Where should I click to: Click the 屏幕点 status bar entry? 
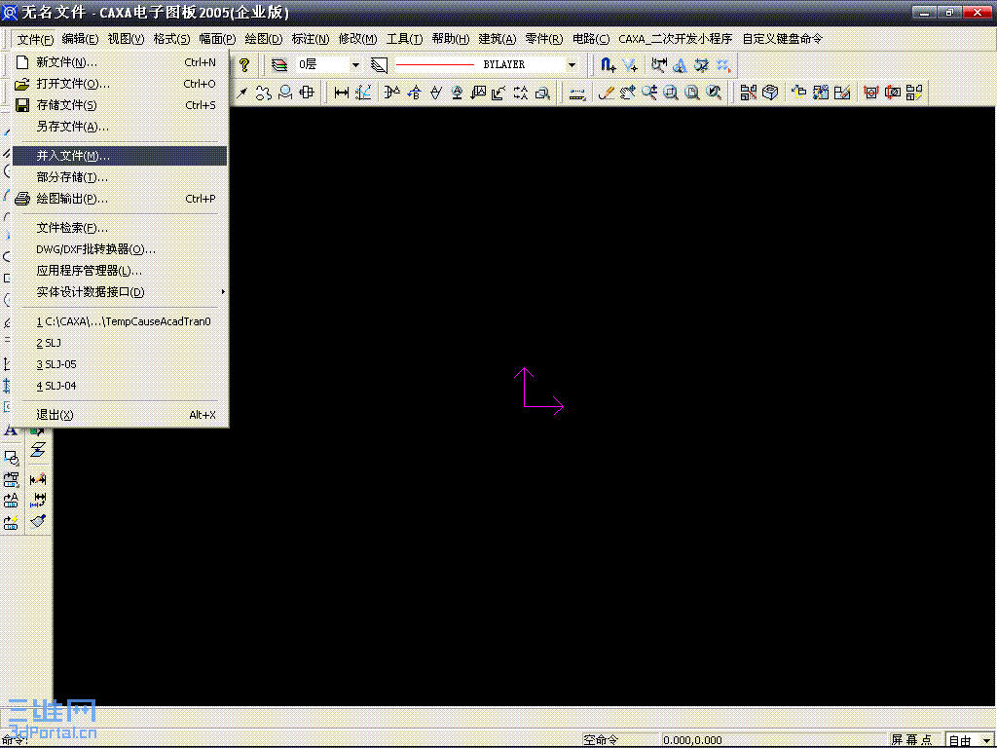[x=911, y=740]
